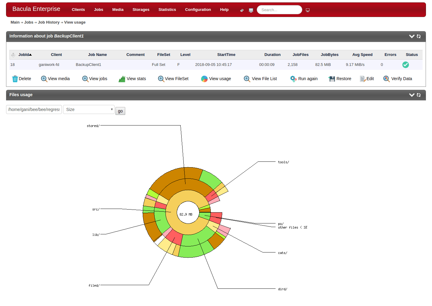The image size is (432, 306).
Task: Click the selection icon in the table header corner
Action: 13,55
